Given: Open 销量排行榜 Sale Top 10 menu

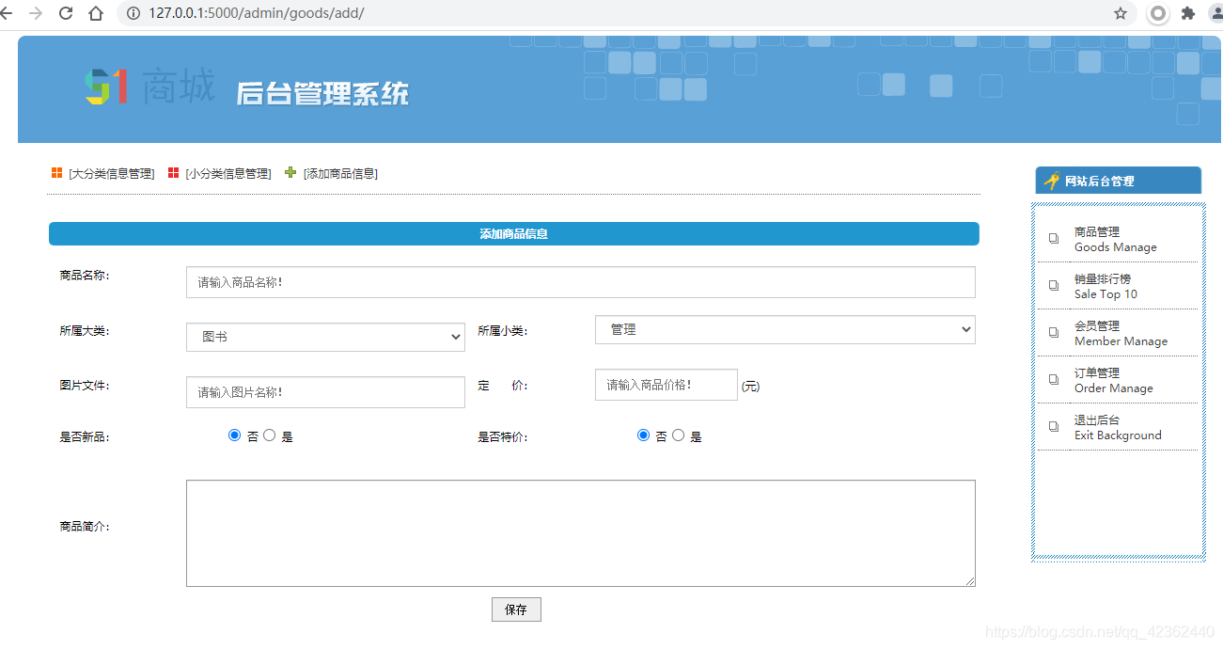Looking at the screenshot, I should [x=1106, y=286].
